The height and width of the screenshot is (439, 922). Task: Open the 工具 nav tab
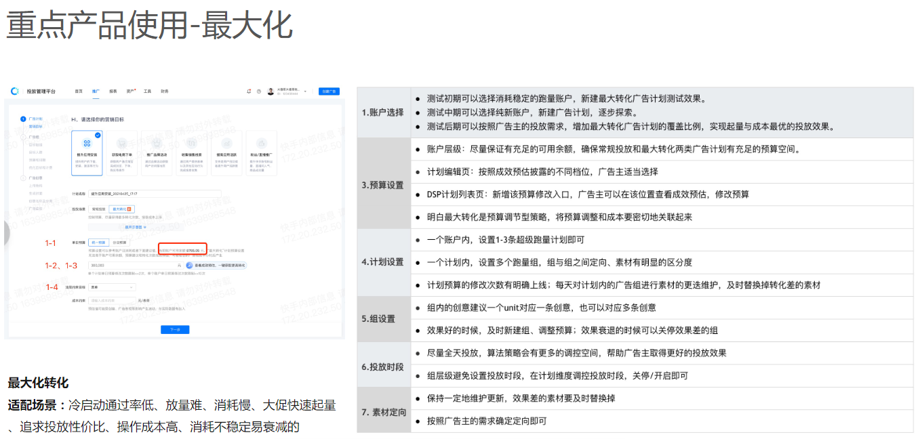(x=148, y=91)
